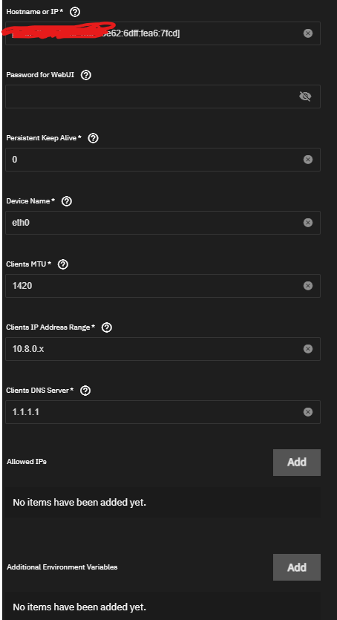Clear the Persistent Keep Alive value
Viewport: 337px width, 620px height.
click(x=308, y=160)
